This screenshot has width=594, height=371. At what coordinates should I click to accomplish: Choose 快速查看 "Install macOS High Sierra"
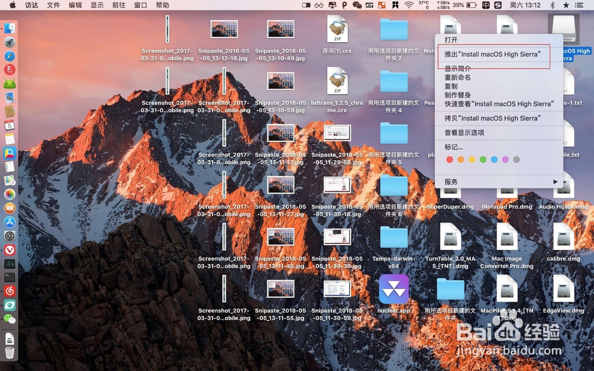coord(498,104)
